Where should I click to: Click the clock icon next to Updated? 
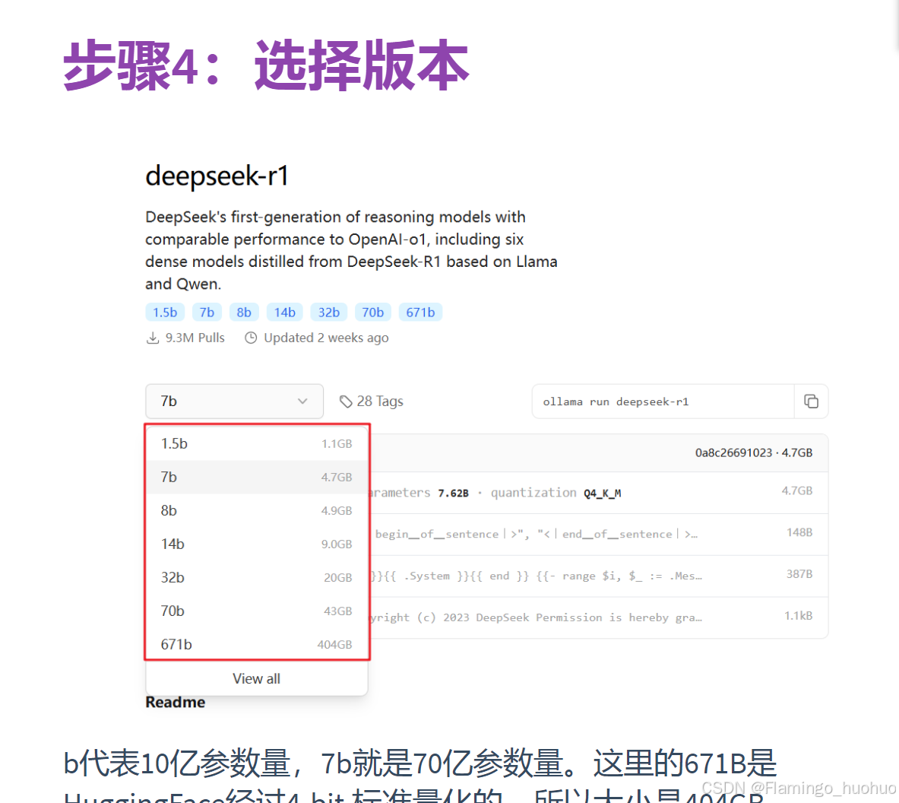pos(251,337)
